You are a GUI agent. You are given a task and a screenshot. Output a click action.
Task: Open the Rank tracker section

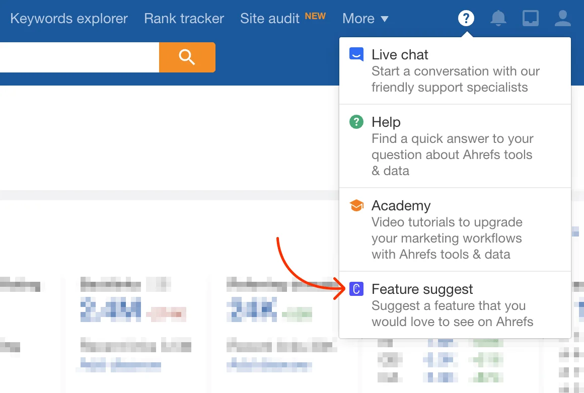tap(184, 18)
